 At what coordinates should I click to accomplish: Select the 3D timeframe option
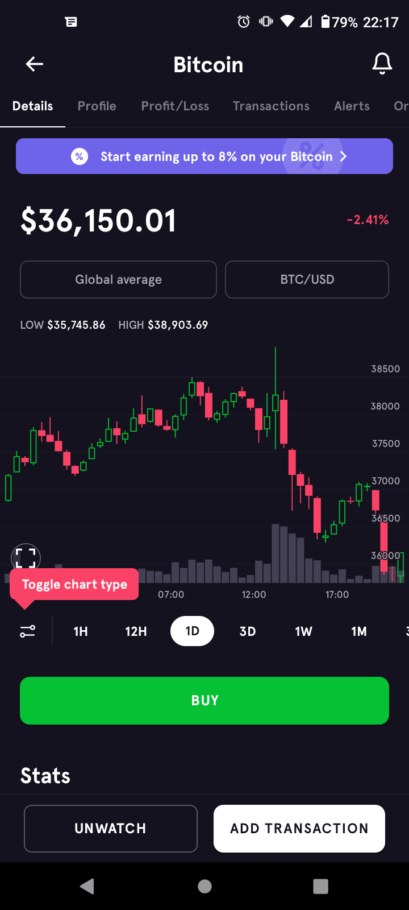[x=248, y=631]
